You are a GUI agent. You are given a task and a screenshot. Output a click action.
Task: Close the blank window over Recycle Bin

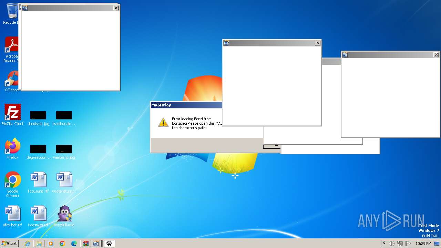[116, 8]
